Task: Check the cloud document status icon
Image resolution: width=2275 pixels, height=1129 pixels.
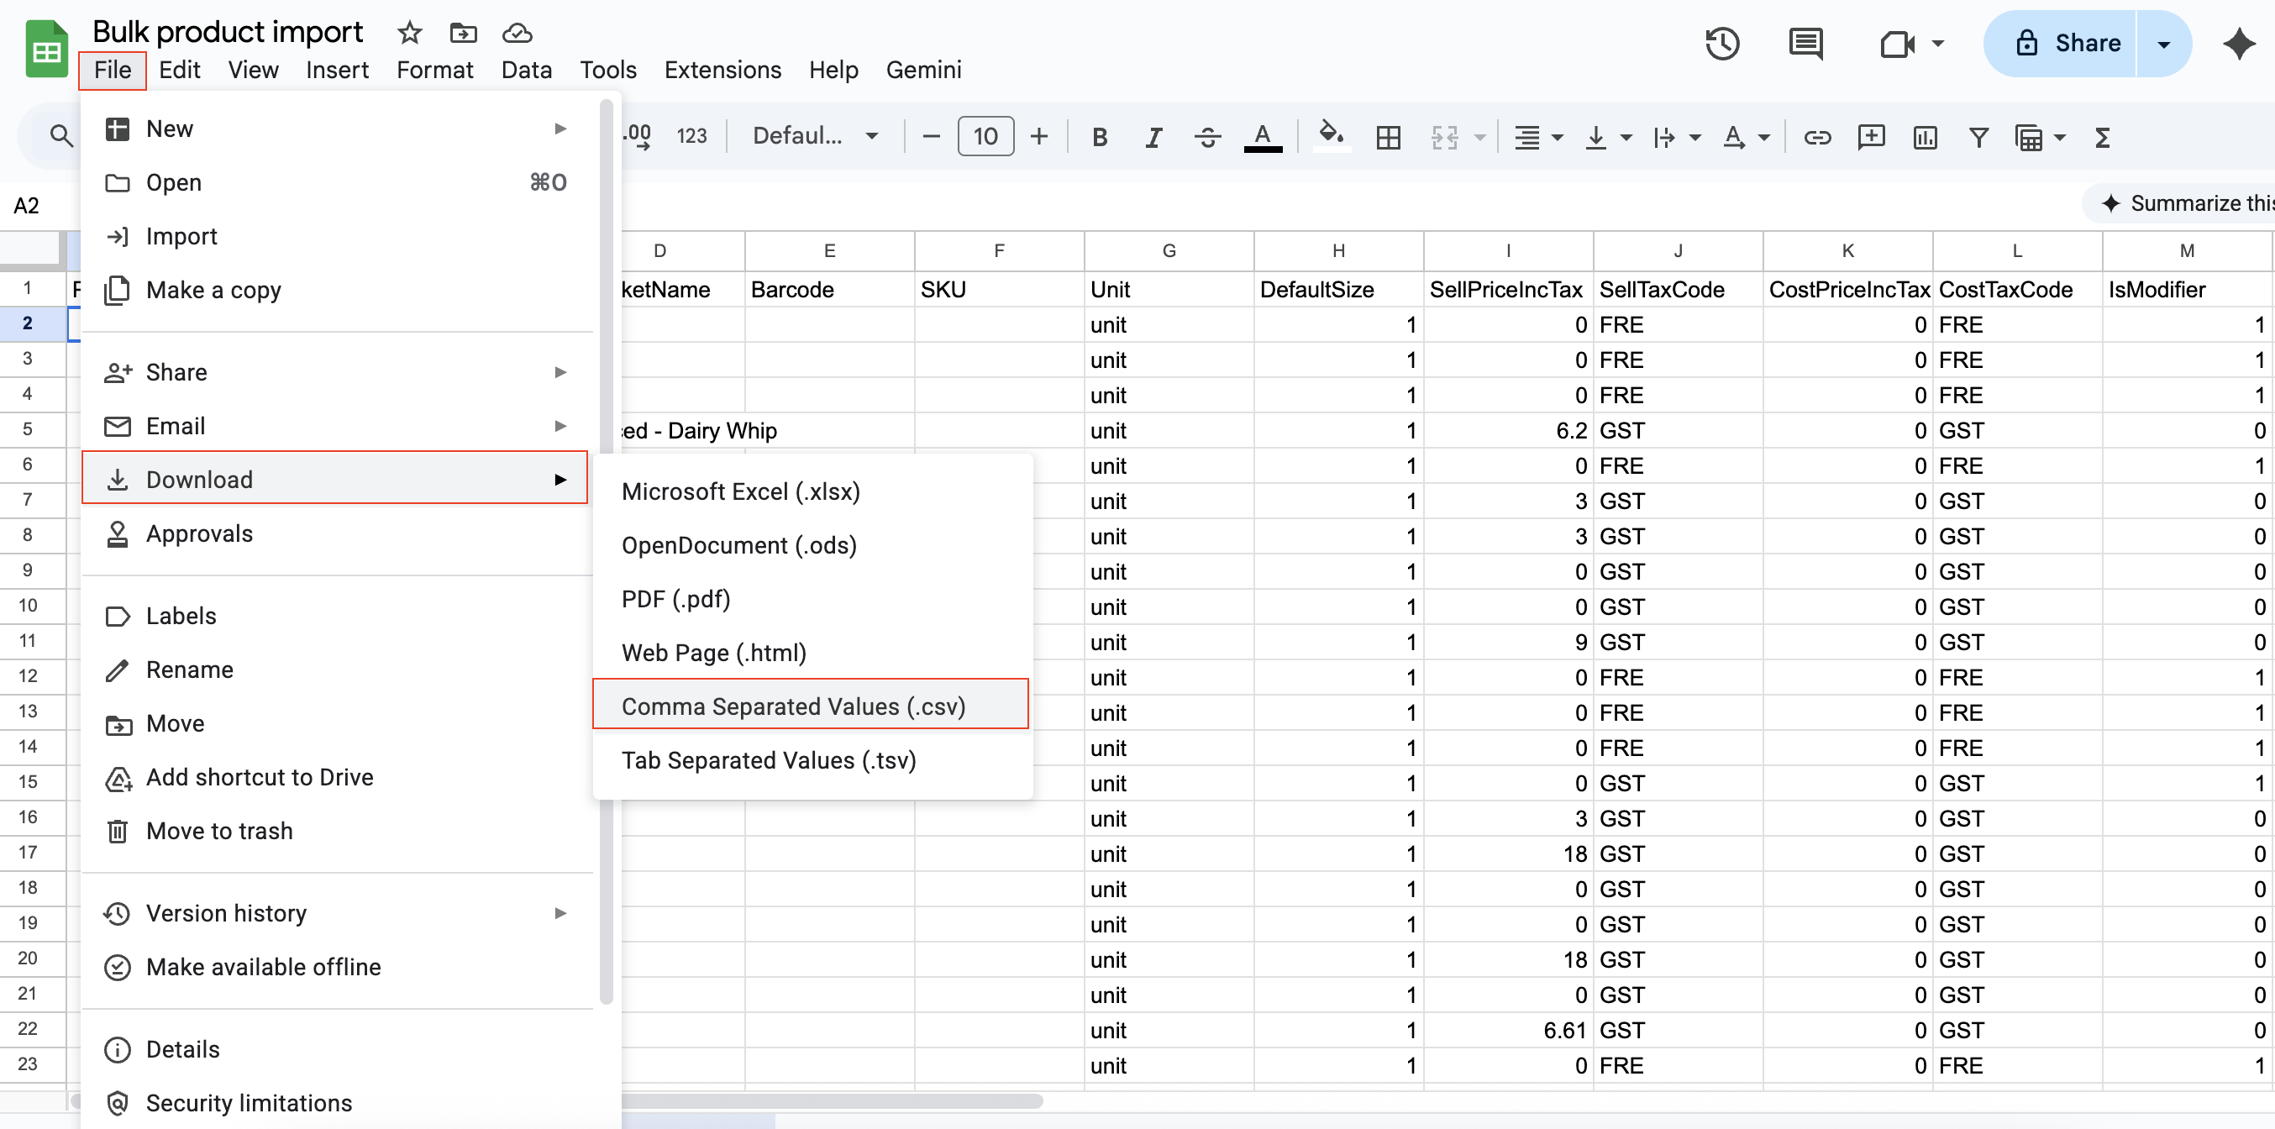Action: (517, 33)
